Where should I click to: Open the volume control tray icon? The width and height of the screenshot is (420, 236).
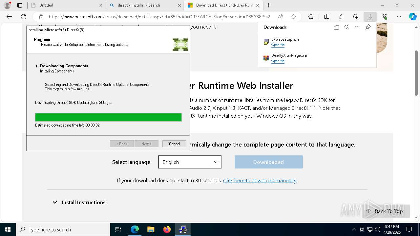[x=378, y=229]
